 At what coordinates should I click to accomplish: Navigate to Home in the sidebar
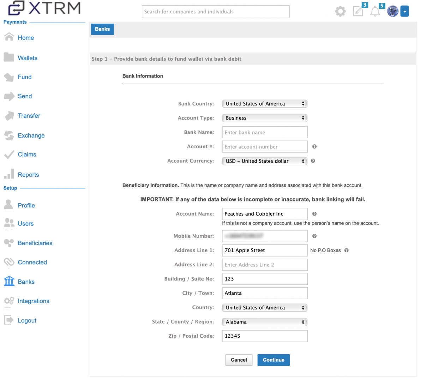[26, 37]
